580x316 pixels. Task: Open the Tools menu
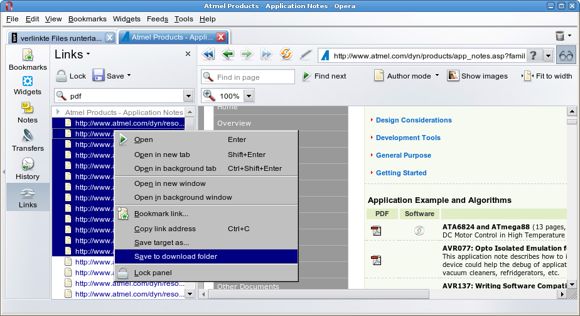184,19
